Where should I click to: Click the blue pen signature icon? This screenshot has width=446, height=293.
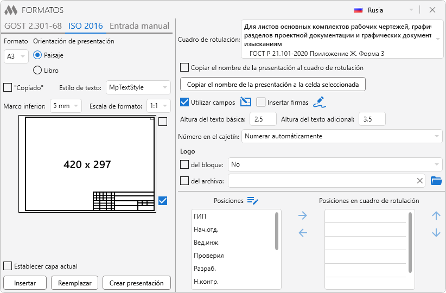click(318, 102)
